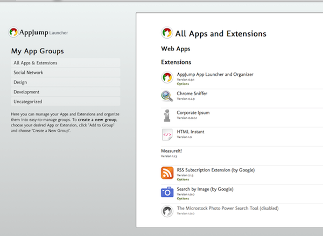Viewport: 323px width, 236px height.
Task: Open Options for RSS Subscription Extension
Action: click(183, 180)
